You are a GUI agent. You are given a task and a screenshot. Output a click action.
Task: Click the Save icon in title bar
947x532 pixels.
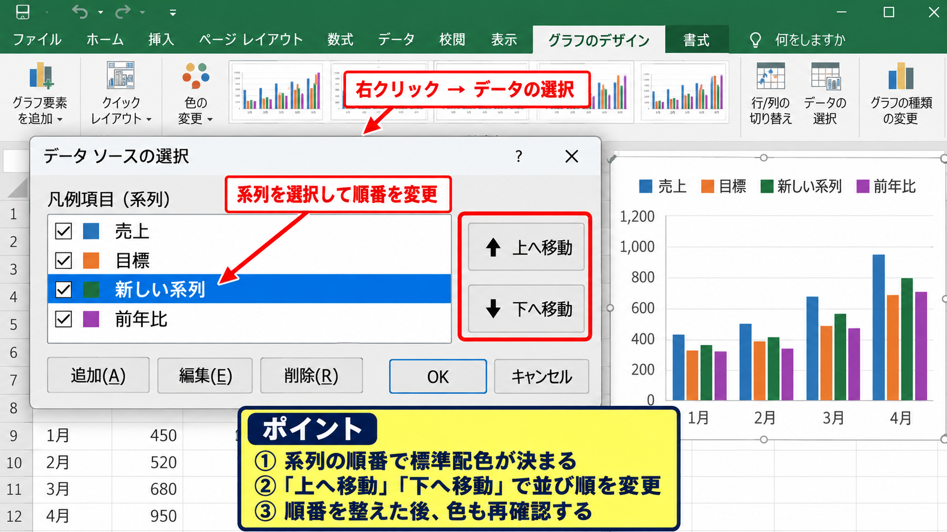pyautogui.click(x=23, y=12)
